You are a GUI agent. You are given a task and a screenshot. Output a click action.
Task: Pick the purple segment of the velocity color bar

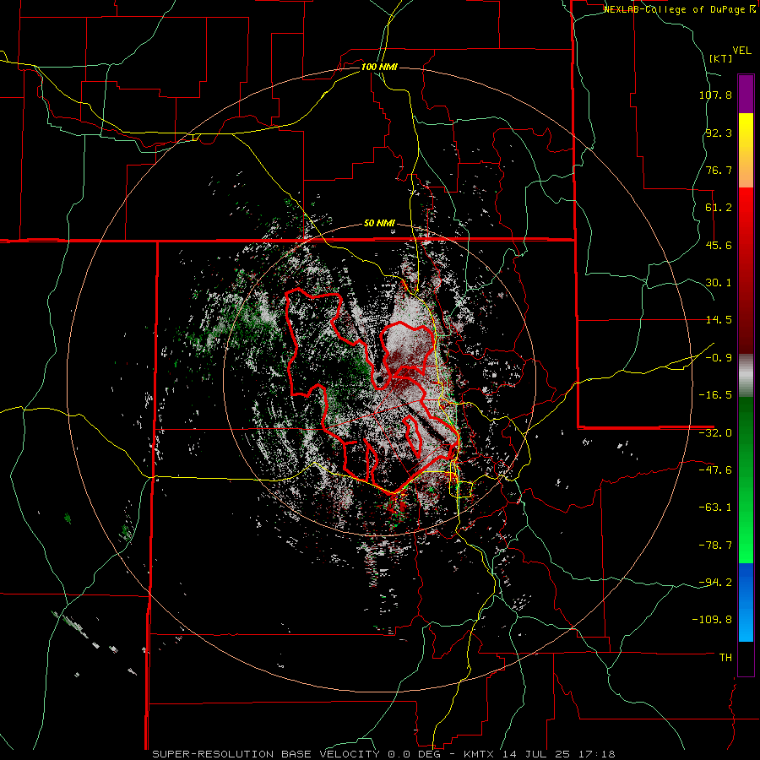pyautogui.click(x=746, y=94)
